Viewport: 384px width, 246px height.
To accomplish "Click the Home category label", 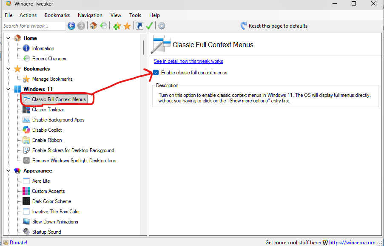I will coord(30,38).
